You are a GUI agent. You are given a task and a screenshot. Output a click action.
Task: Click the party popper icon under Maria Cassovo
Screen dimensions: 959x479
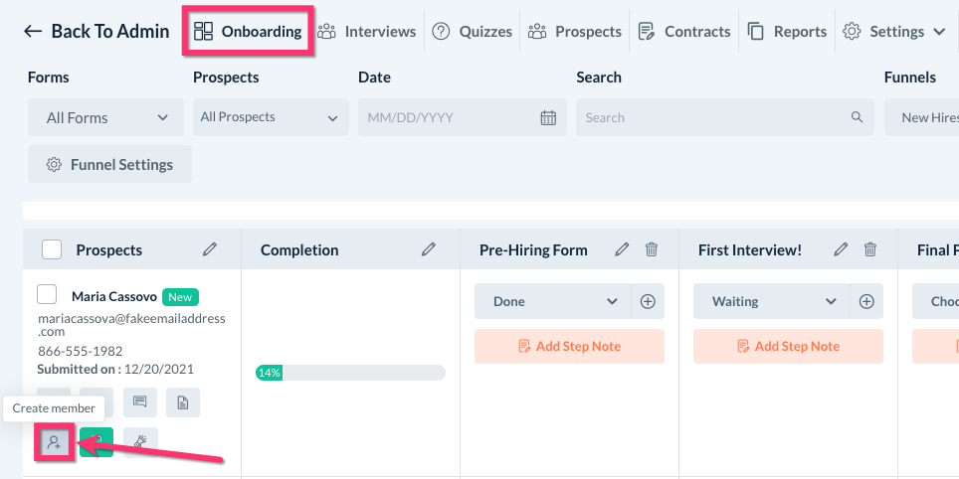coord(140,442)
